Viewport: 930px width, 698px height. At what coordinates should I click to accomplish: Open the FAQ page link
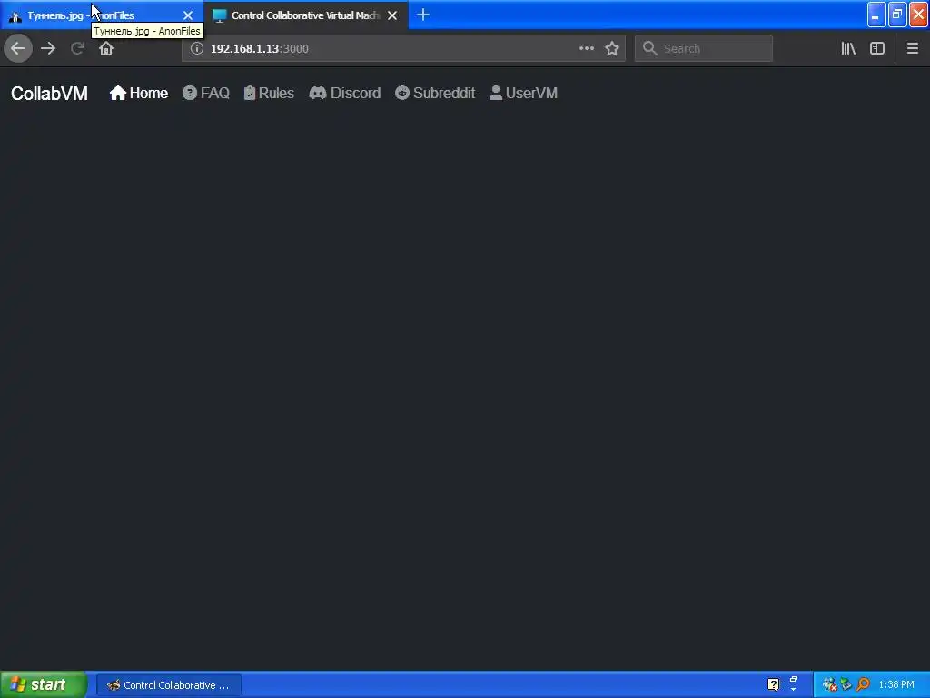pos(206,94)
